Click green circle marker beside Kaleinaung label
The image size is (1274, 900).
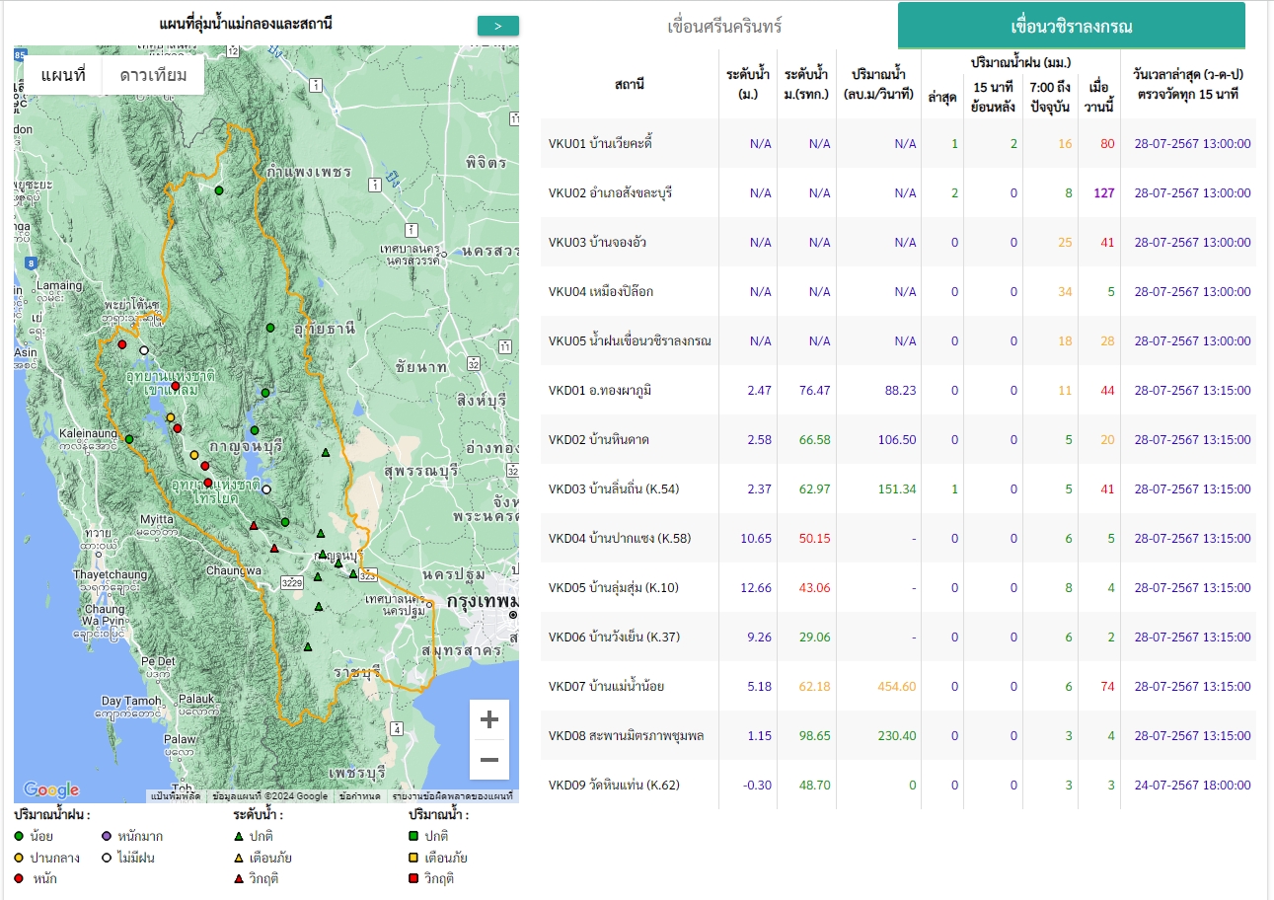pyautogui.click(x=128, y=439)
